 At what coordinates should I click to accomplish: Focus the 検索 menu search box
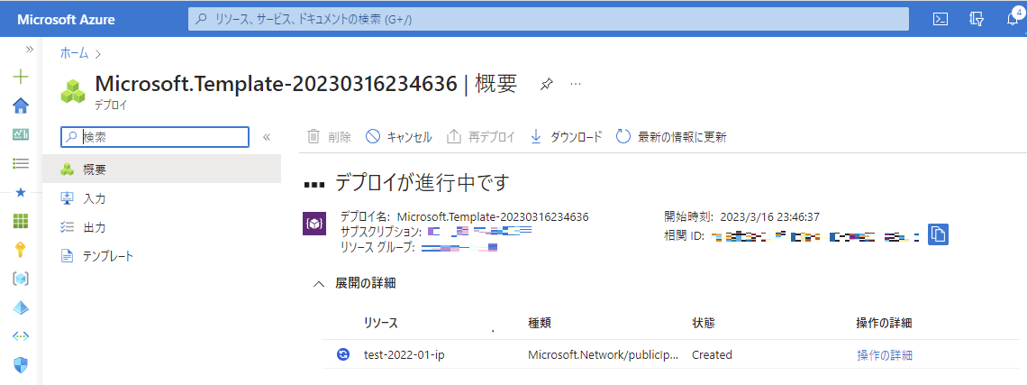pyautogui.click(x=155, y=137)
